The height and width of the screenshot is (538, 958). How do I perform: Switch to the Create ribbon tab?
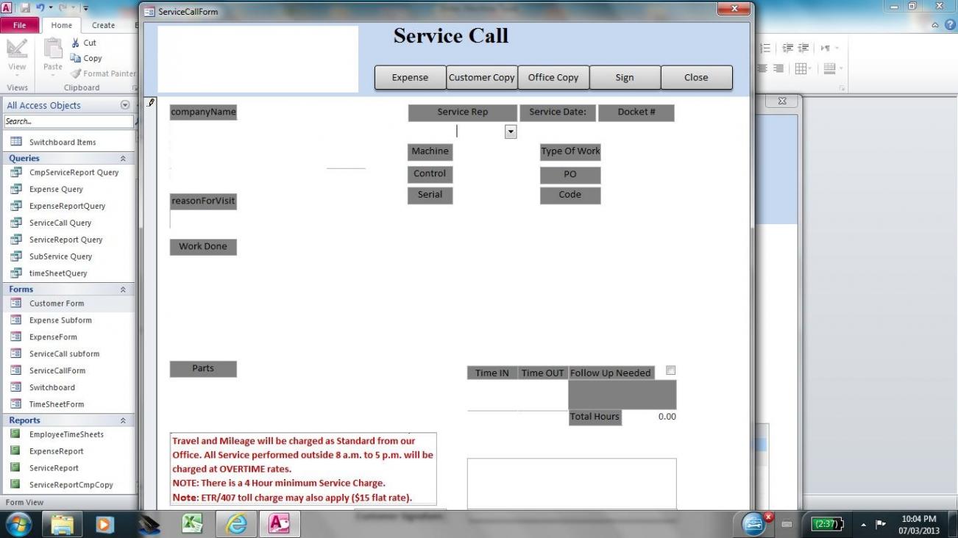tap(103, 25)
